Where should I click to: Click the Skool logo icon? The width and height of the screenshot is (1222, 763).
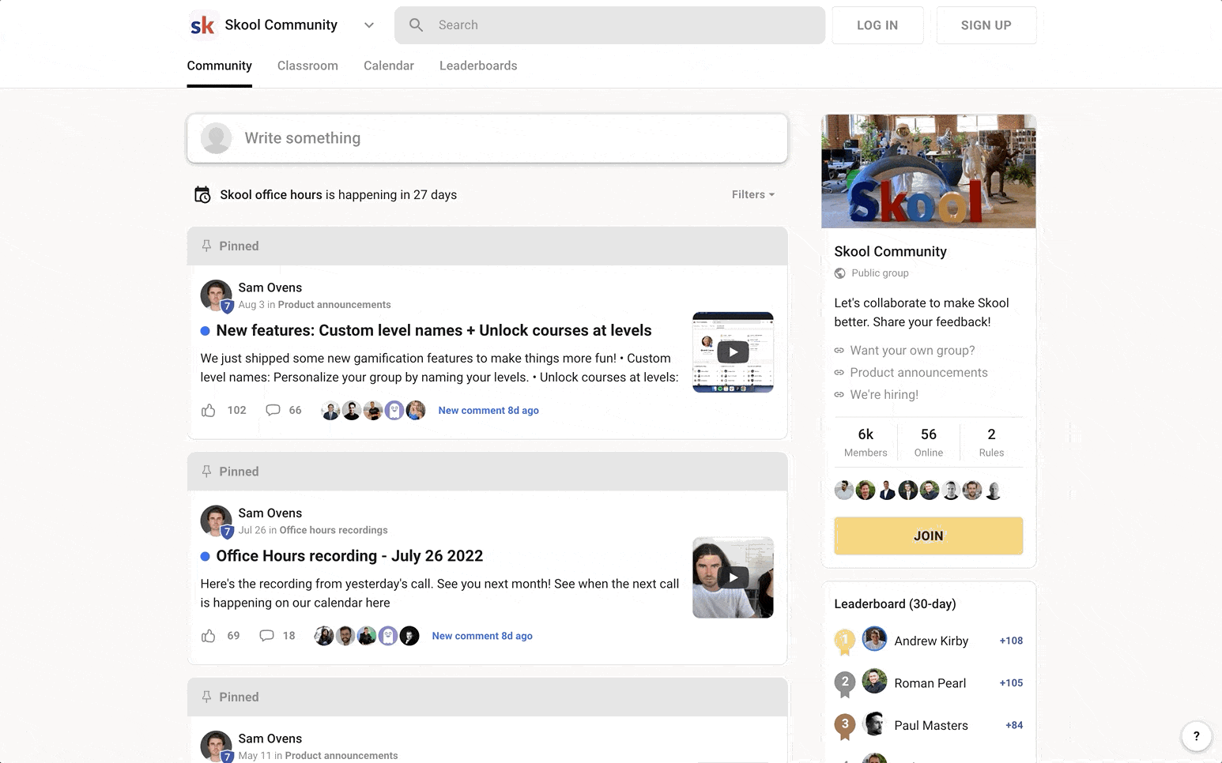coord(202,25)
